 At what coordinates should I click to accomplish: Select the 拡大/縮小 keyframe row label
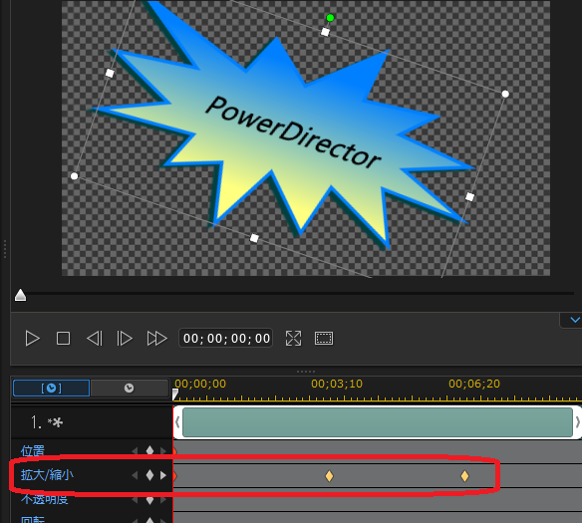click(x=47, y=475)
